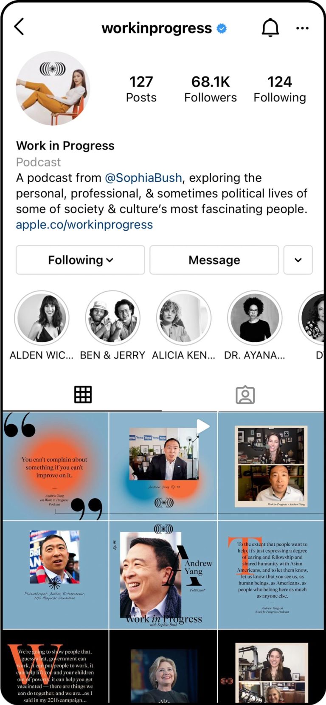Screen dimensions: 326x705
Task: Open the three-dot more options menu
Action: coord(302,28)
